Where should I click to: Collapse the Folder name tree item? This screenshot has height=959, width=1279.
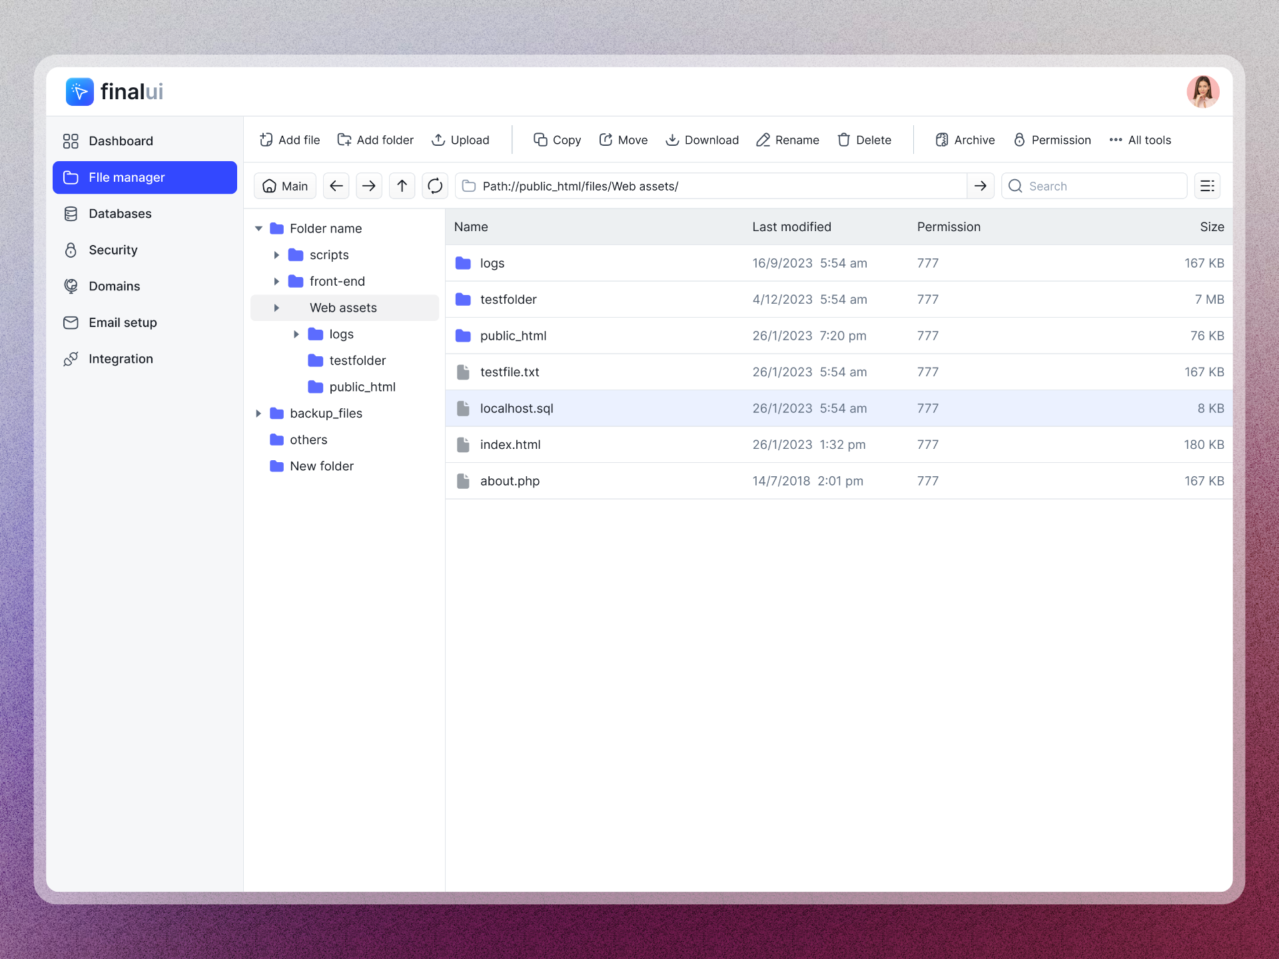coord(258,228)
